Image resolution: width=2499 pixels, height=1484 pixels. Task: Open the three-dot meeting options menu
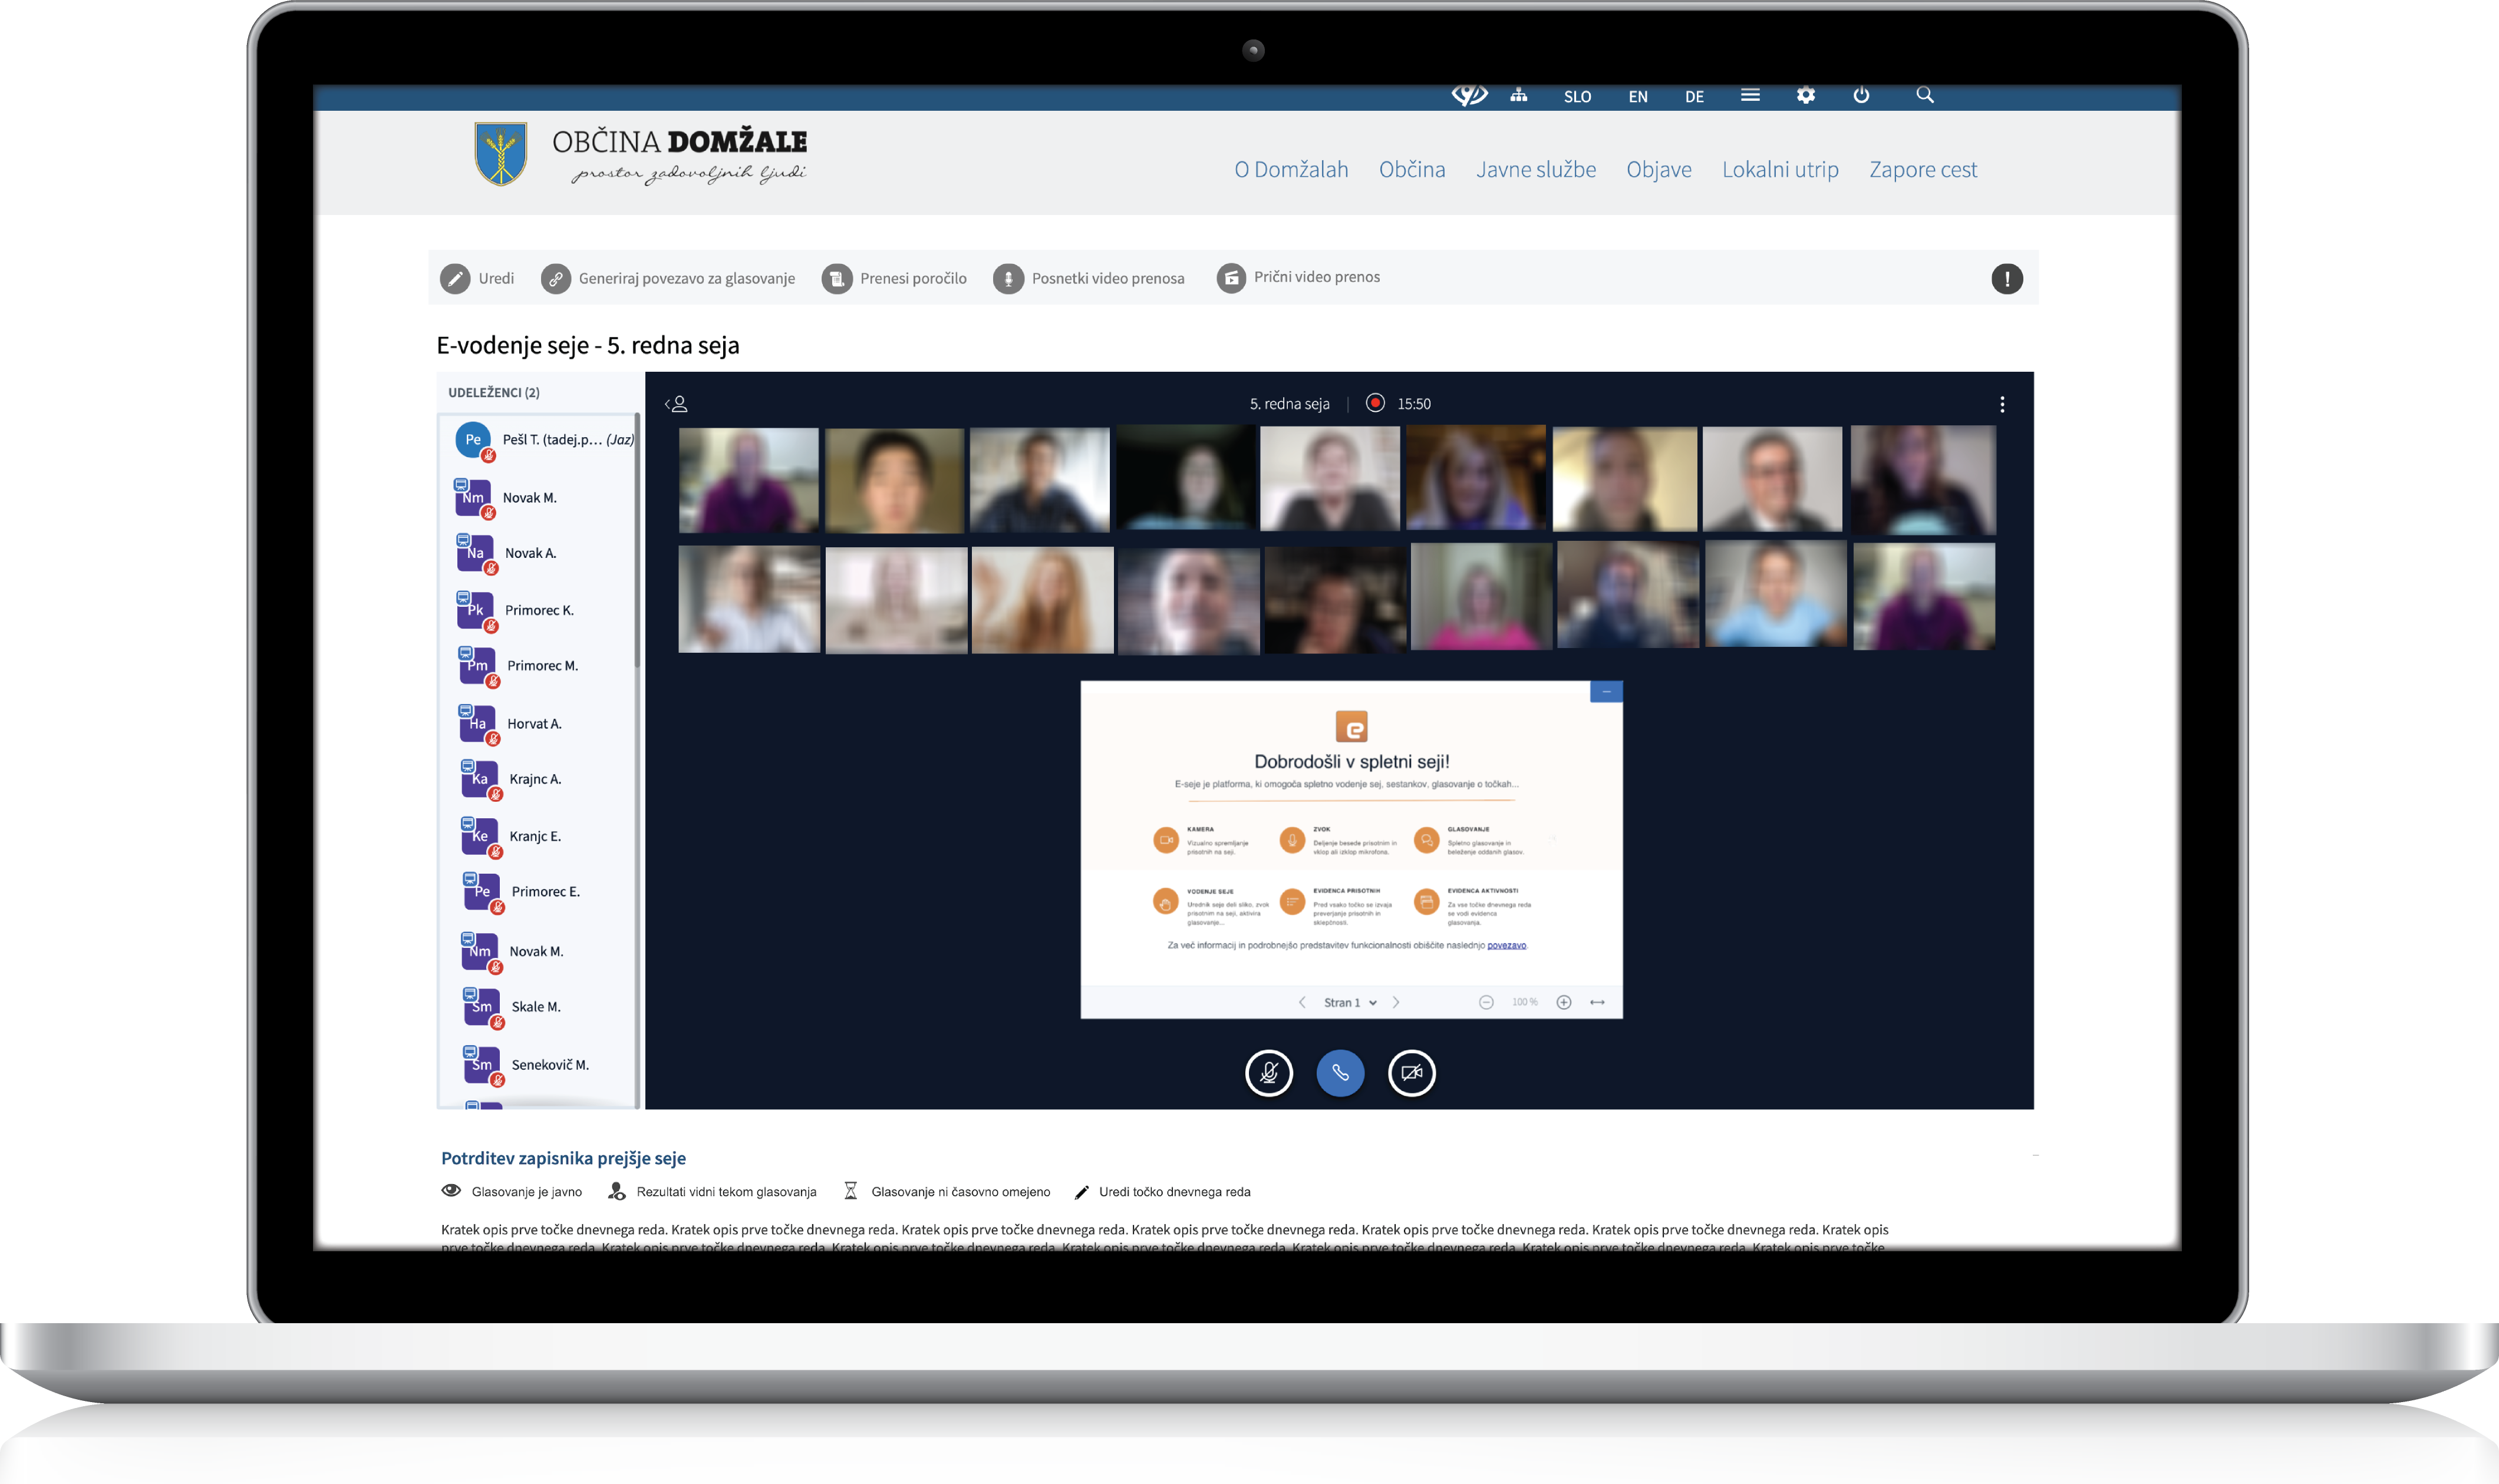(x=2002, y=404)
